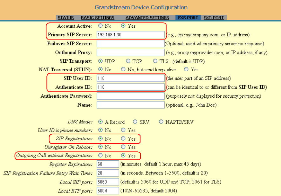The image size is (281, 196).
Task: Set Unregister On Reboot to Yes
Action: click(x=123, y=147)
